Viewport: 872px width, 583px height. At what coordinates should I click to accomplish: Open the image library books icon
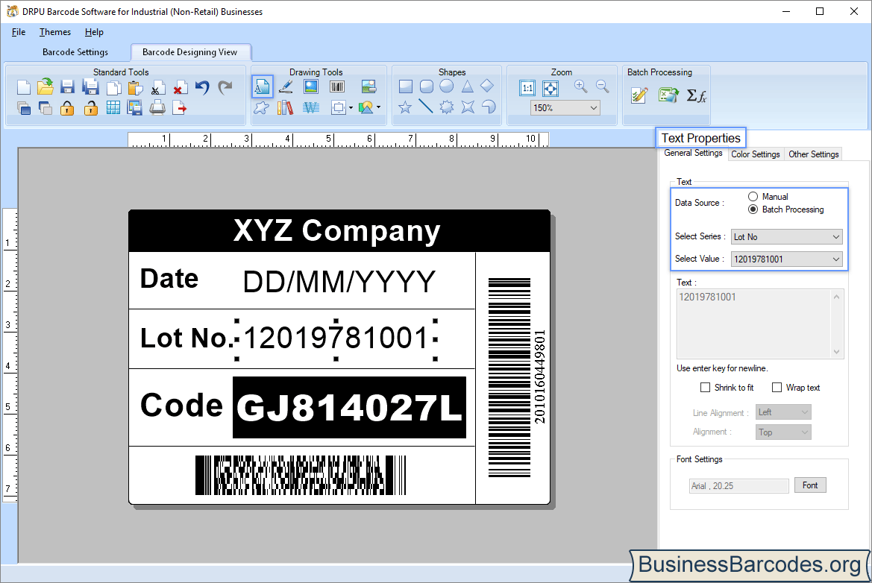click(285, 107)
